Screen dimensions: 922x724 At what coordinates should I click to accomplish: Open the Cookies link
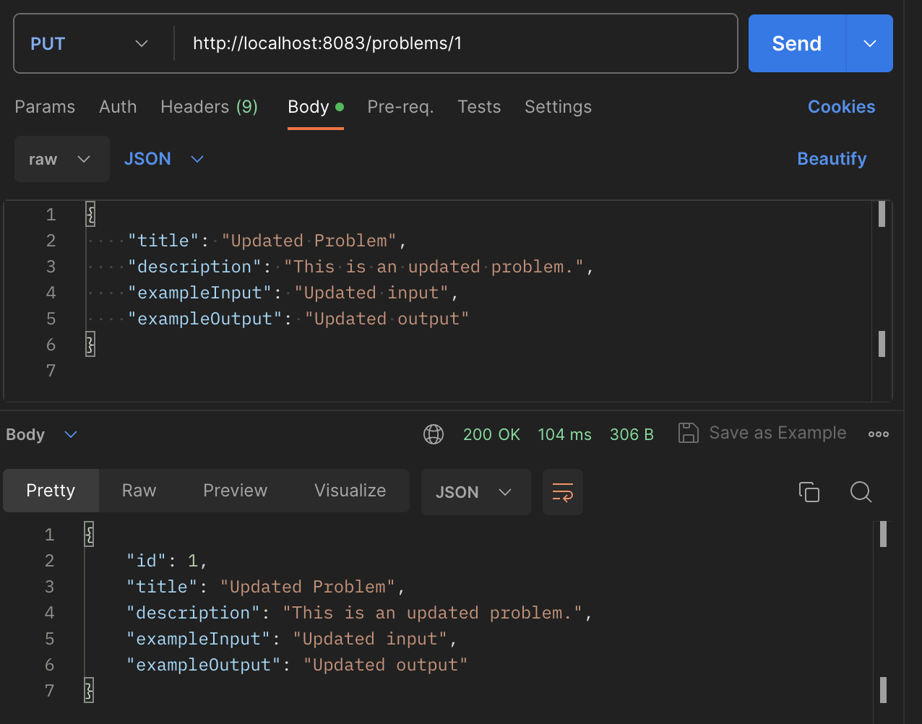(x=841, y=107)
